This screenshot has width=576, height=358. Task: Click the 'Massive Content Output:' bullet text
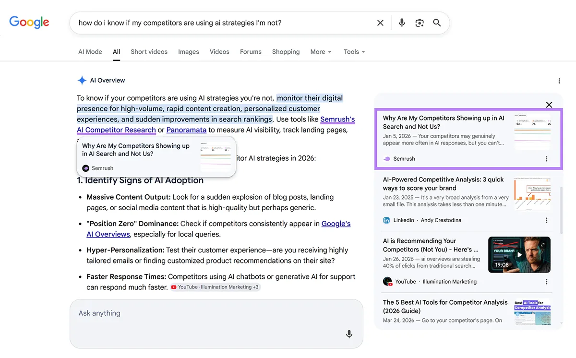(x=129, y=197)
